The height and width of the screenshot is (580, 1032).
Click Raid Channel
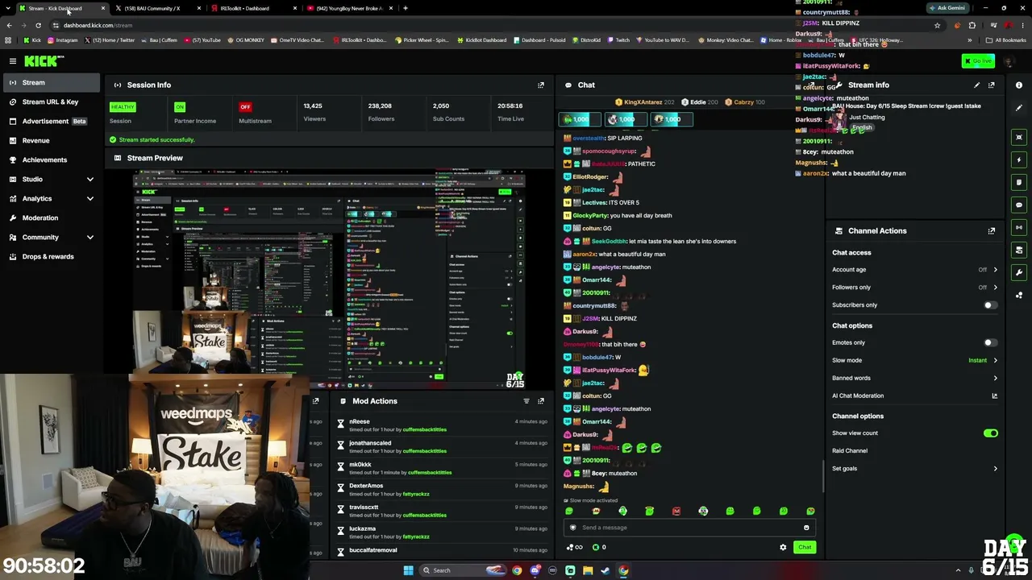[850, 451]
